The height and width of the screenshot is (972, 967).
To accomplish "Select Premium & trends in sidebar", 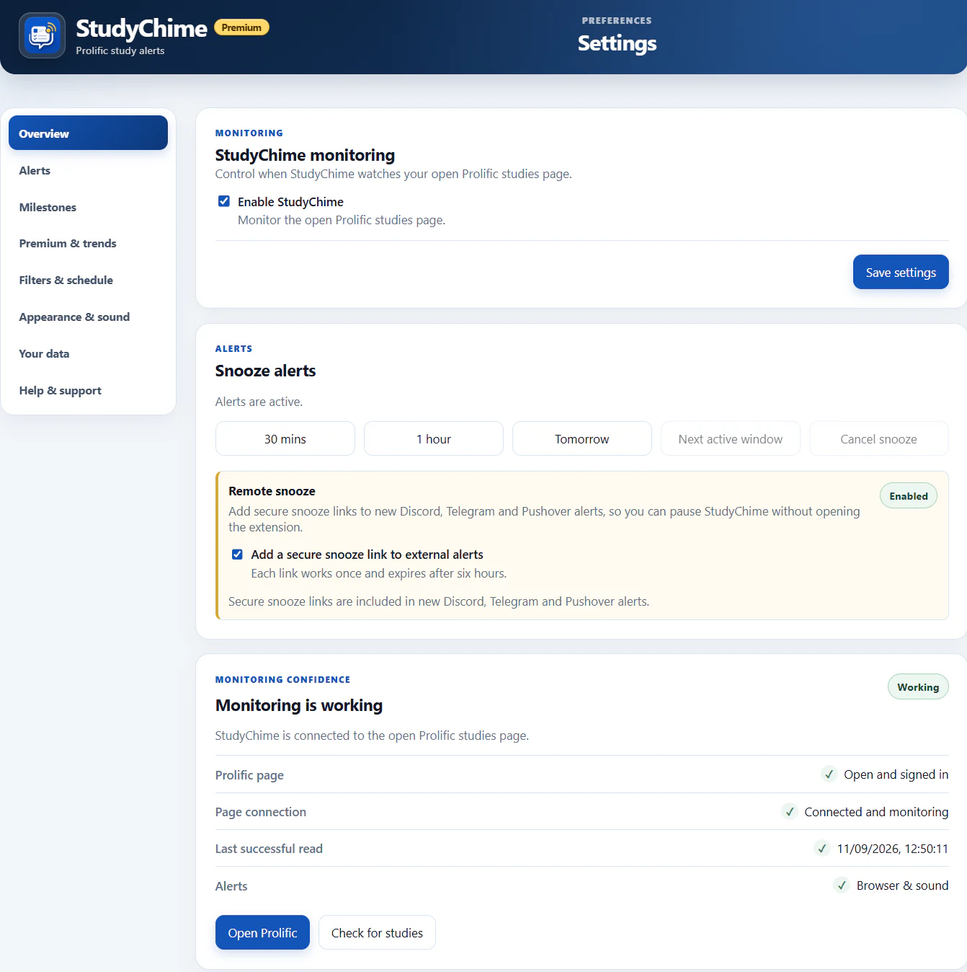I will tap(88, 243).
